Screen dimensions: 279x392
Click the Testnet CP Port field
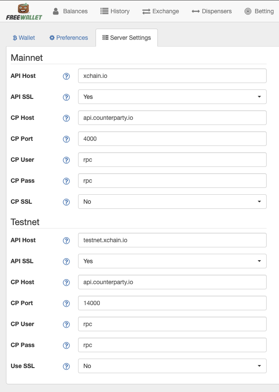point(172,303)
